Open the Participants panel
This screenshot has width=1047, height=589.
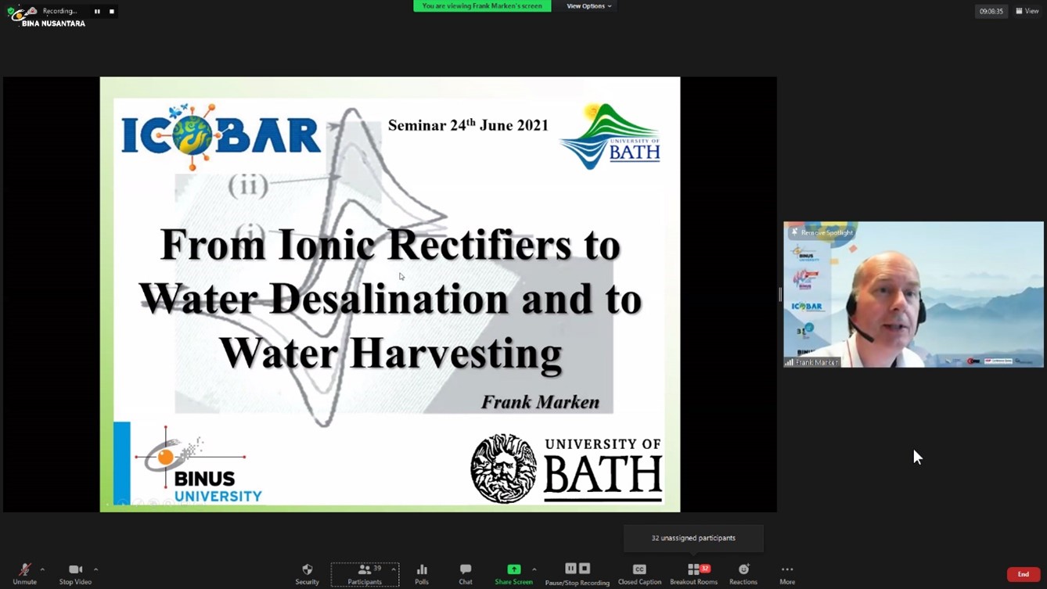[365, 574]
